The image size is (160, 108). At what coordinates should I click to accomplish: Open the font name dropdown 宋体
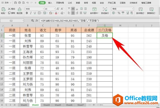point(43,9)
